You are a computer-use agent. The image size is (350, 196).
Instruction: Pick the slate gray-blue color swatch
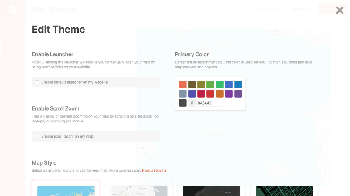pos(182,94)
